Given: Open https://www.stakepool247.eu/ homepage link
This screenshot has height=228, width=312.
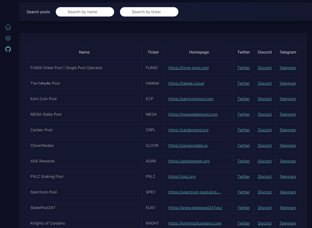Looking at the screenshot, I should click(195, 208).
